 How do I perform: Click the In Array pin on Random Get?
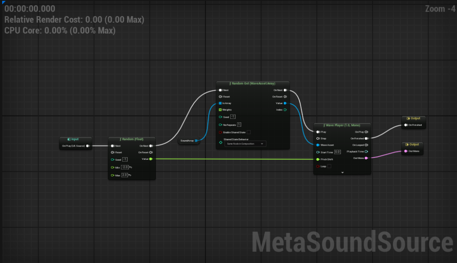click(220, 103)
